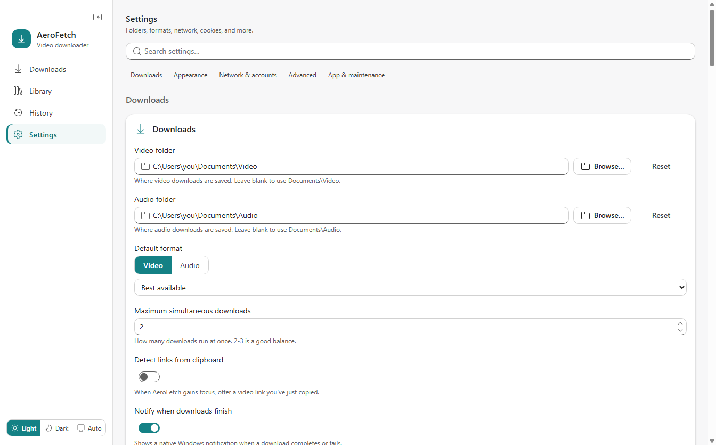Click the folder icon in the Audio folder field
This screenshot has height=445, width=716.
145,215
